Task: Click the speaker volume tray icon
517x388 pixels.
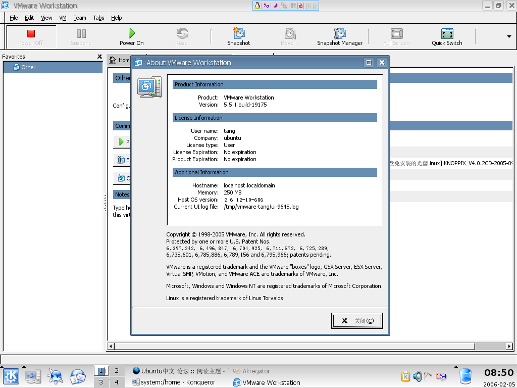Action: (418, 376)
